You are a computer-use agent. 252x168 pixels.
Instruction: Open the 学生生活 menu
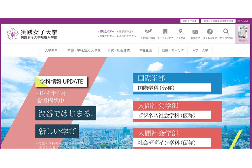pyautogui.click(x=146, y=50)
